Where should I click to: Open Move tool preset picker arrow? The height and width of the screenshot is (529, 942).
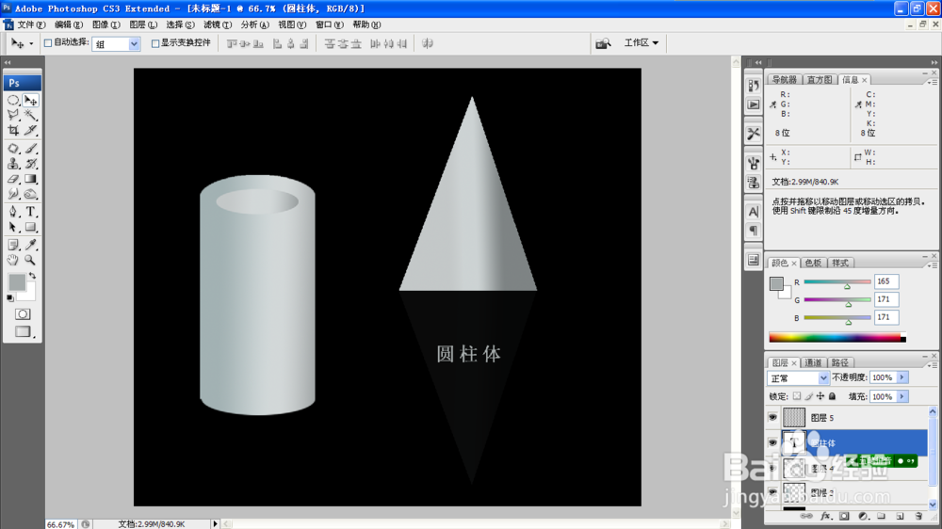point(31,43)
